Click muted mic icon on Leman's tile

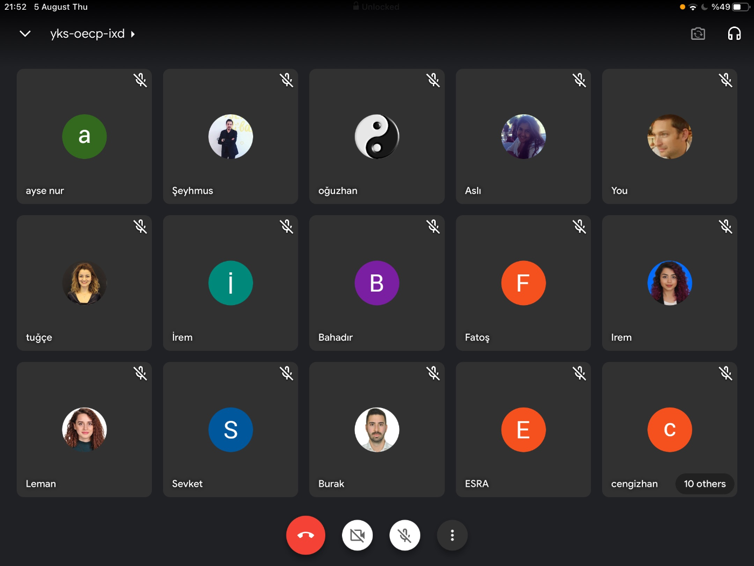click(x=141, y=374)
